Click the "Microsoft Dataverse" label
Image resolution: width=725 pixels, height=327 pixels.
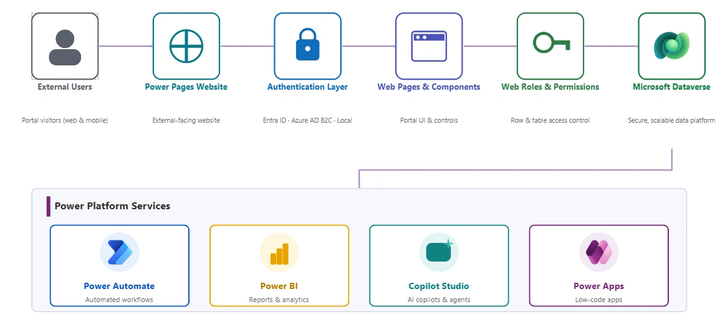pyautogui.click(x=672, y=87)
